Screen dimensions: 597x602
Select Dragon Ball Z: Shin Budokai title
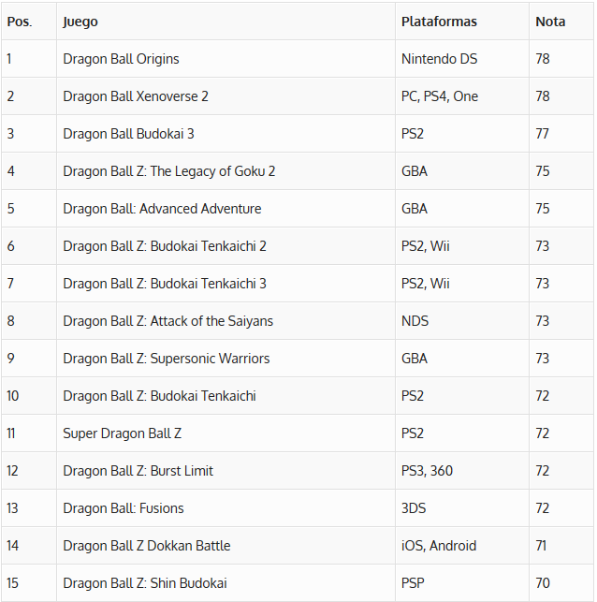145,583
